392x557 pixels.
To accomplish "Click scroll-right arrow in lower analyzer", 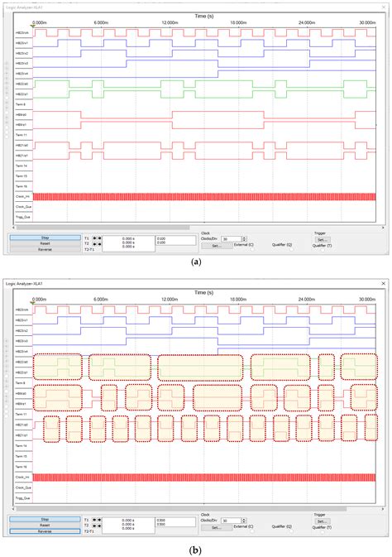I will click(x=383, y=509).
